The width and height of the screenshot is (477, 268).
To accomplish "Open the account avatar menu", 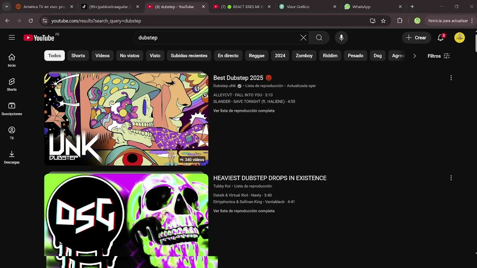I will pyautogui.click(x=459, y=38).
